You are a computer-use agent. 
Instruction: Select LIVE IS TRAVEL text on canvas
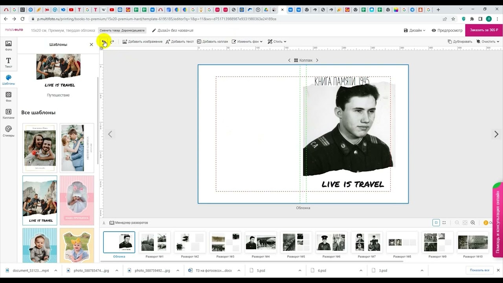coord(353,184)
